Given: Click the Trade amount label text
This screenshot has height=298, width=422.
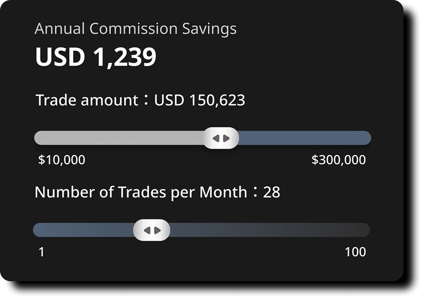Looking at the screenshot, I should coord(87,100).
